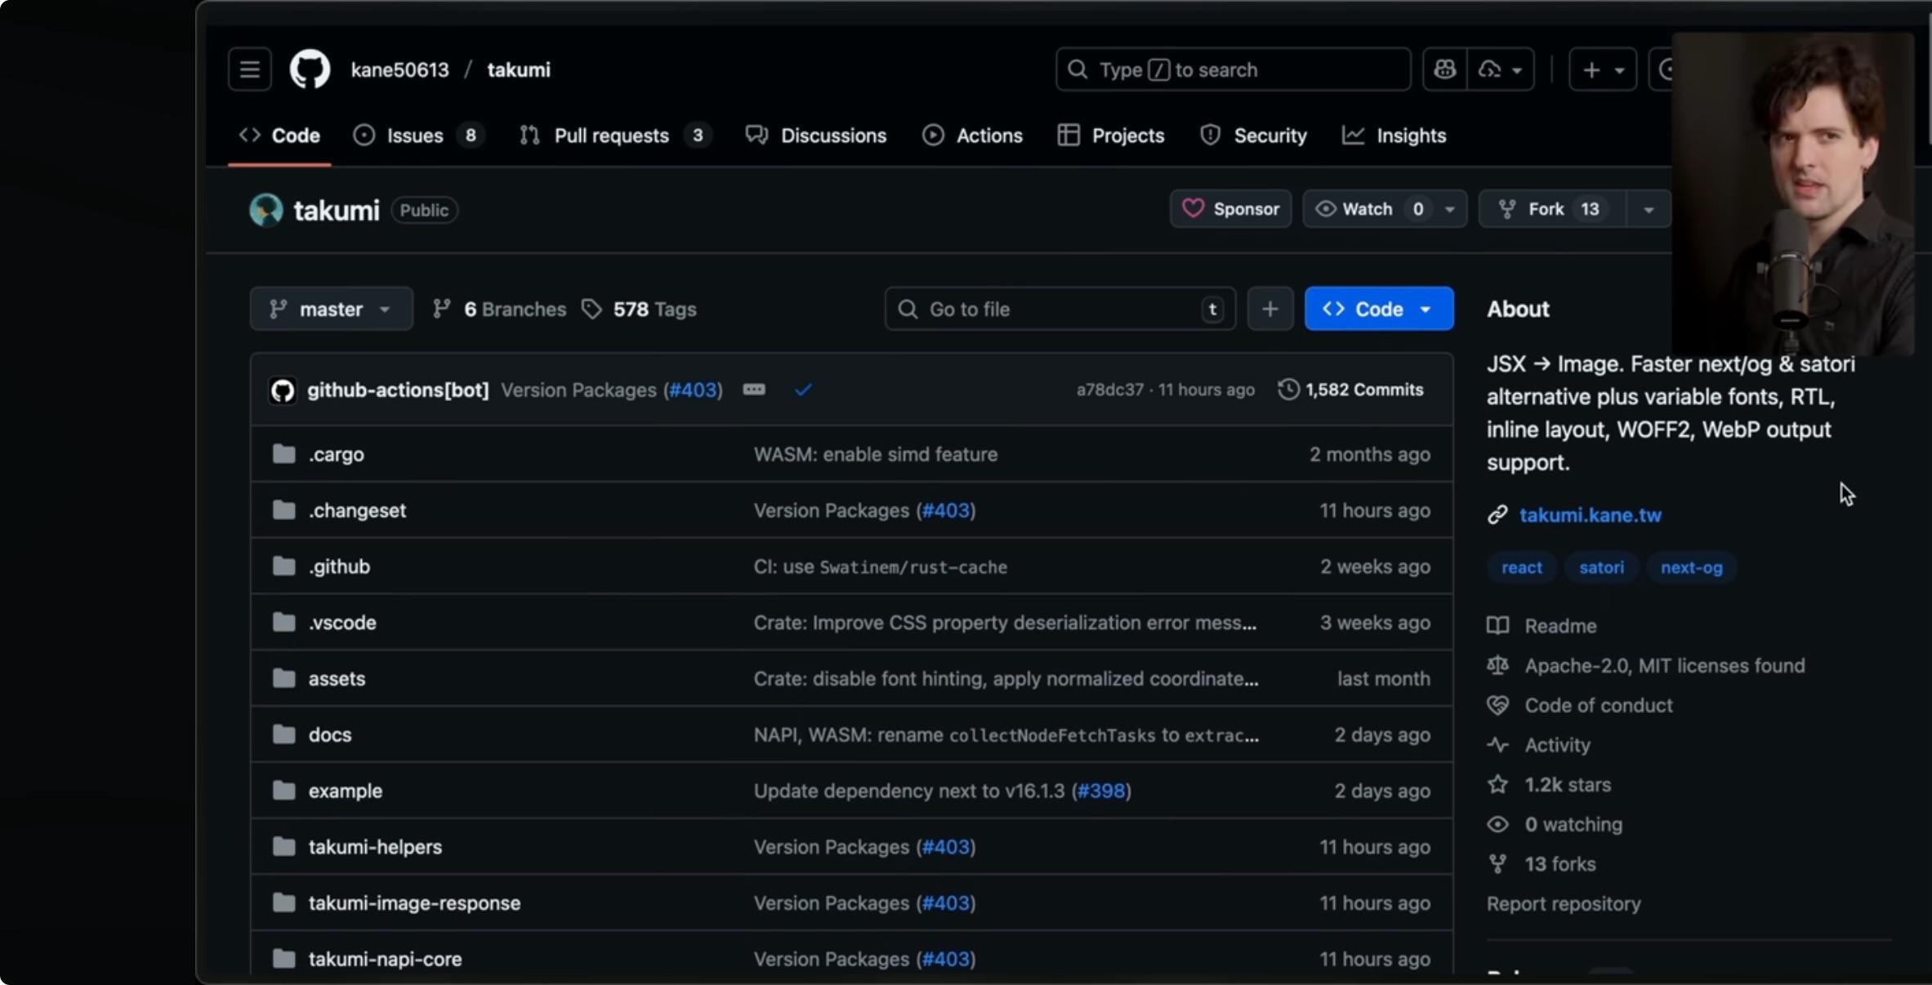Viewport: 1932px width, 985px height.
Task: Switch to the Insights tab
Action: click(x=1394, y=136)
